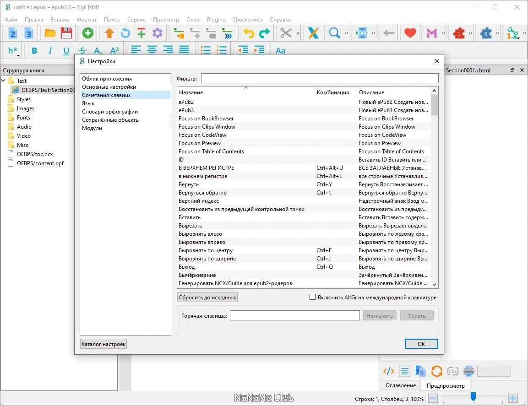Select Язык settings category

coord(125,103)
